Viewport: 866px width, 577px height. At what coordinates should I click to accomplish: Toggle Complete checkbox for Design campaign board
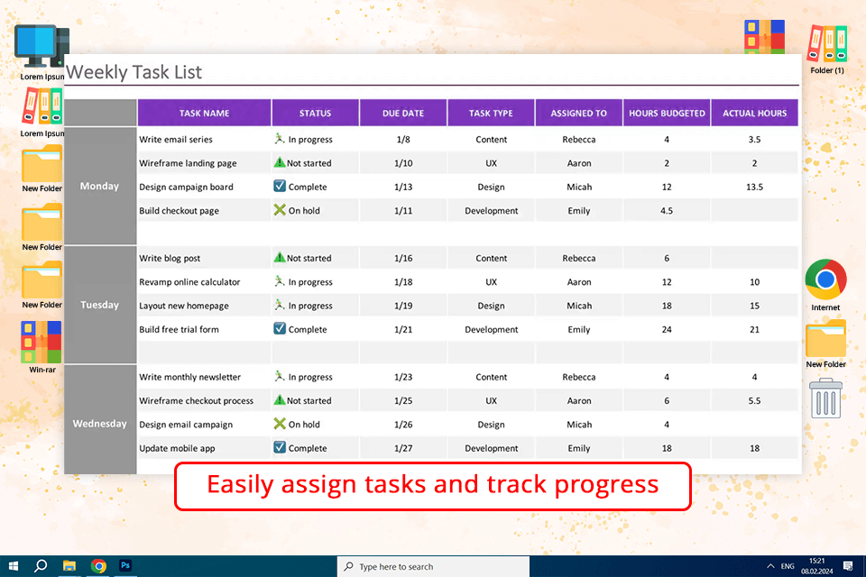pyautogui.click(x=280, y=186)
